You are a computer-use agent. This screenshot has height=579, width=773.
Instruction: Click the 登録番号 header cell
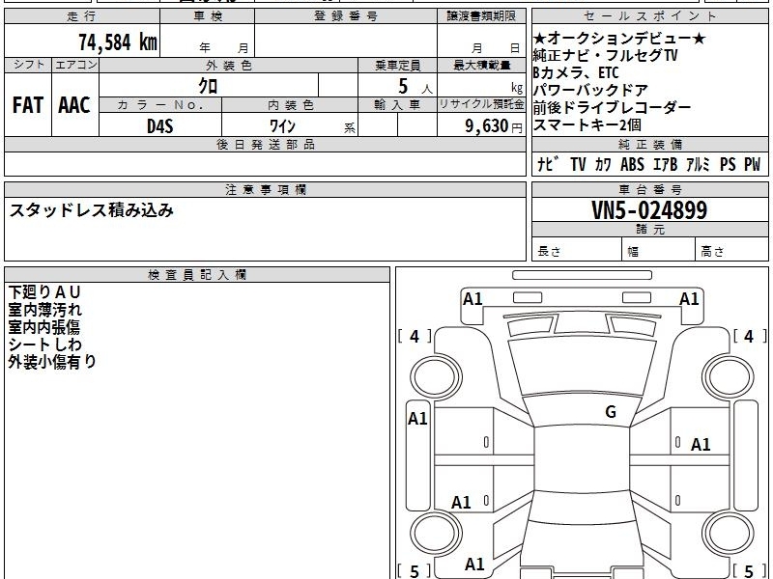click(346, 16)
